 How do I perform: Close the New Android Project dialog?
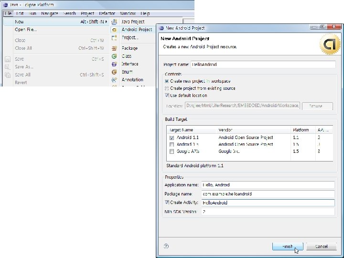333,27
